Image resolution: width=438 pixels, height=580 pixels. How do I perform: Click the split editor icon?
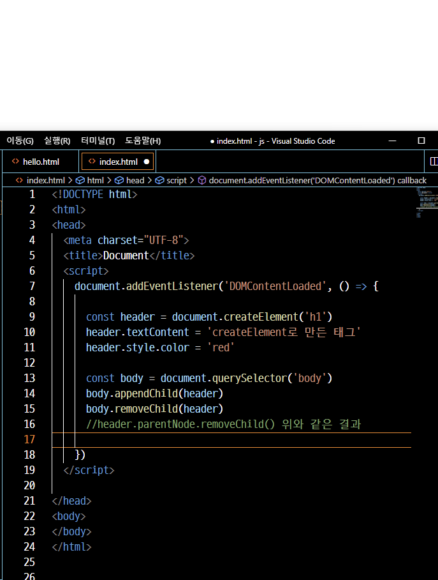434,161
